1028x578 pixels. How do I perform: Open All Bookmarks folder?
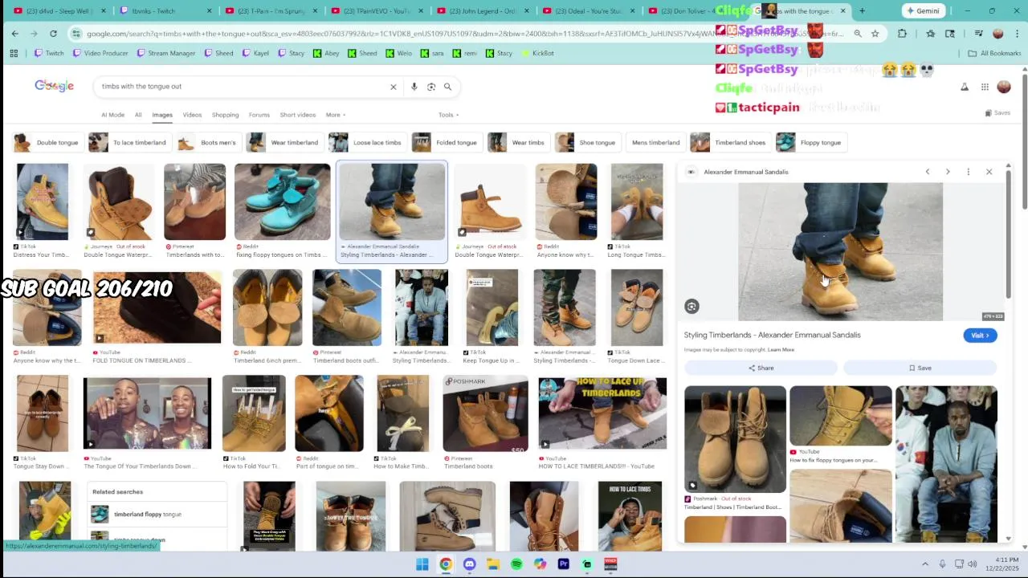pyautogui.click(x=994, y=53)
